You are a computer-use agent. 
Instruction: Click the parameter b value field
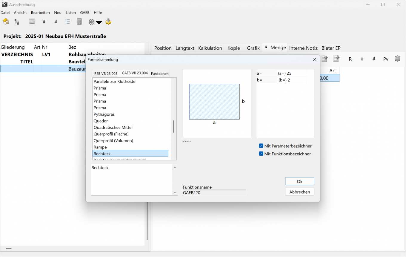pyautogui.click(x=292, y=80)
